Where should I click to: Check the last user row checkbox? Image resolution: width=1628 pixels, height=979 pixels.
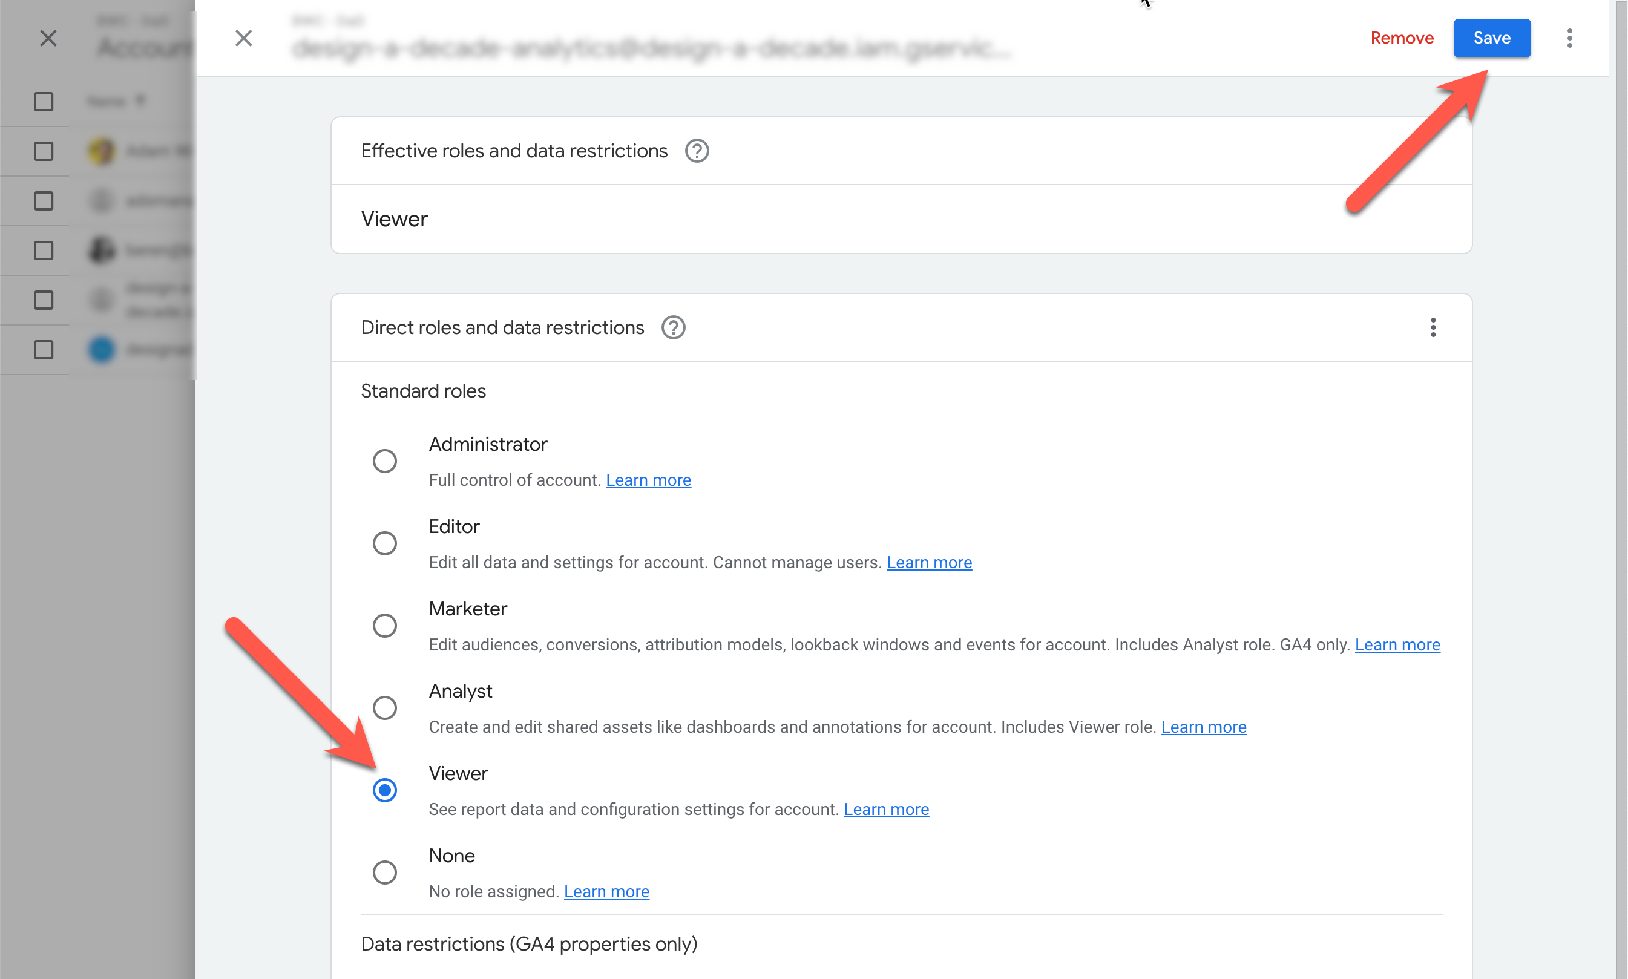(44, 350)
